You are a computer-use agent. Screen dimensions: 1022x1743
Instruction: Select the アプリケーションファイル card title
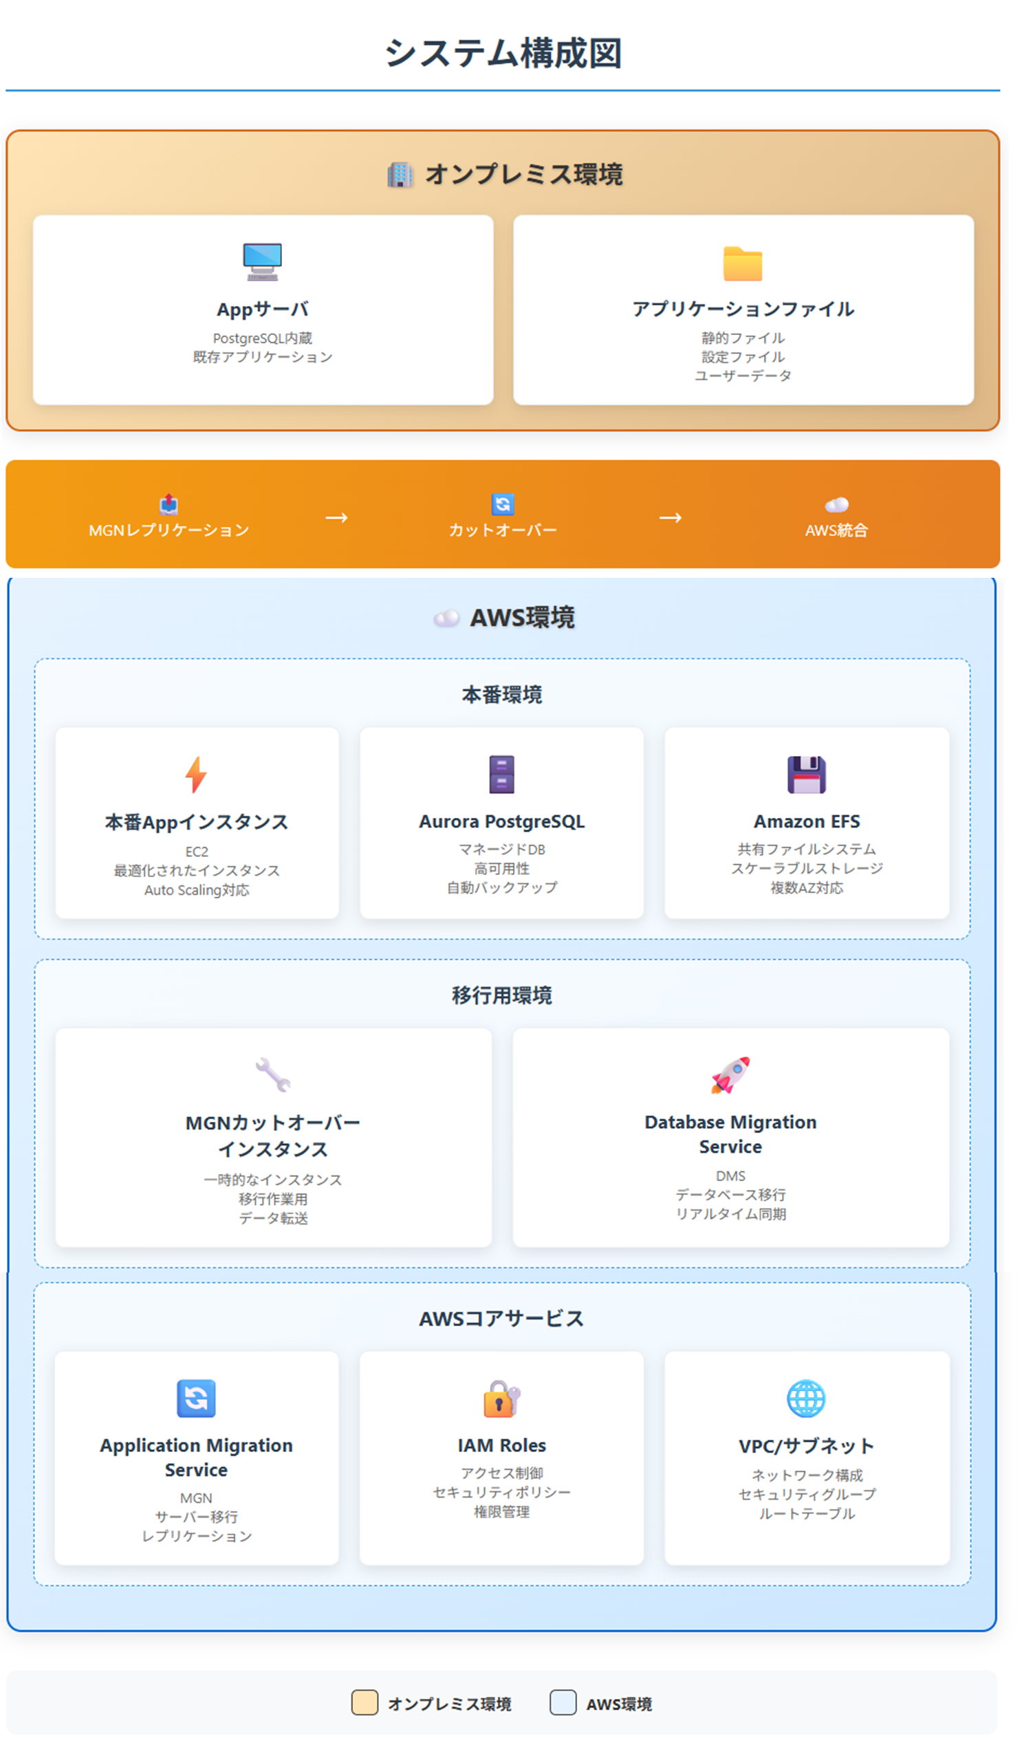[744, 309]
